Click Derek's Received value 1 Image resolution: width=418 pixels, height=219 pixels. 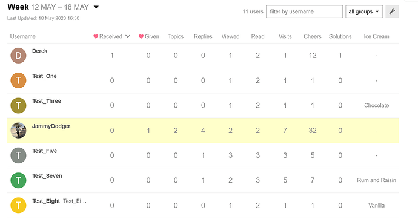click(x=112, y=56)
